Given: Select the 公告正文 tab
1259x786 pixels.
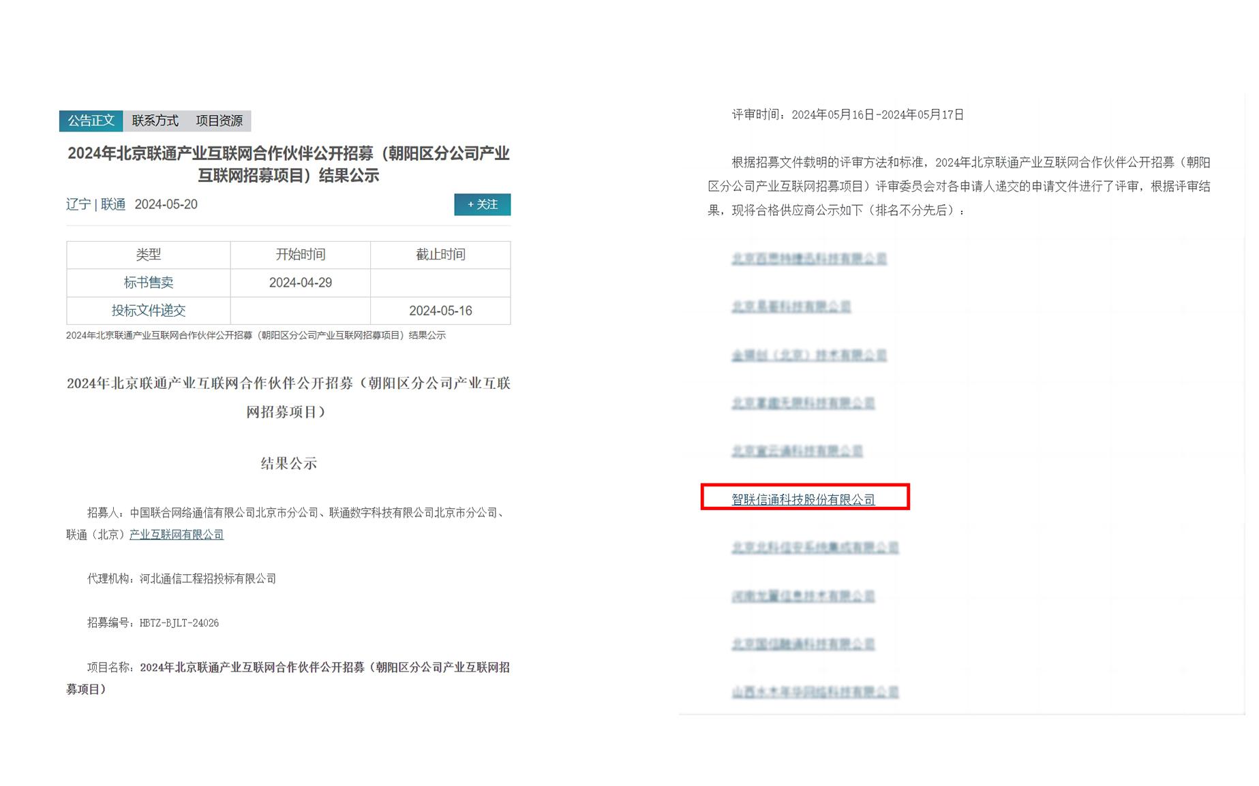Looking at the screenshot, I should point(91,121).
